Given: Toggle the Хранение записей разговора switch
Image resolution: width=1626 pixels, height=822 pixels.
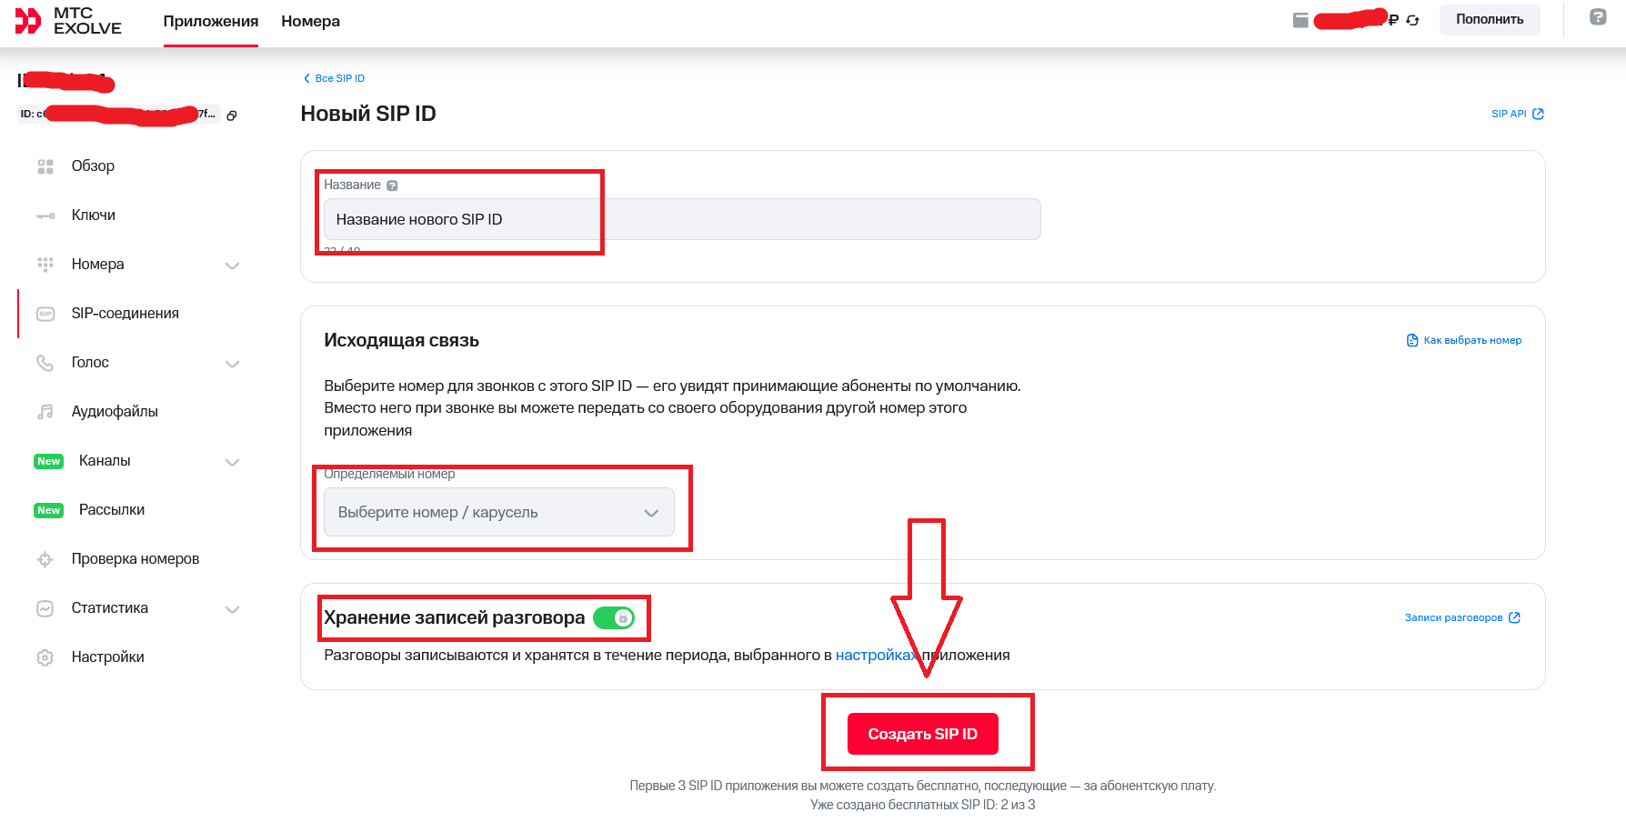Looking at the screenshot, I should (x=614, y=618).
